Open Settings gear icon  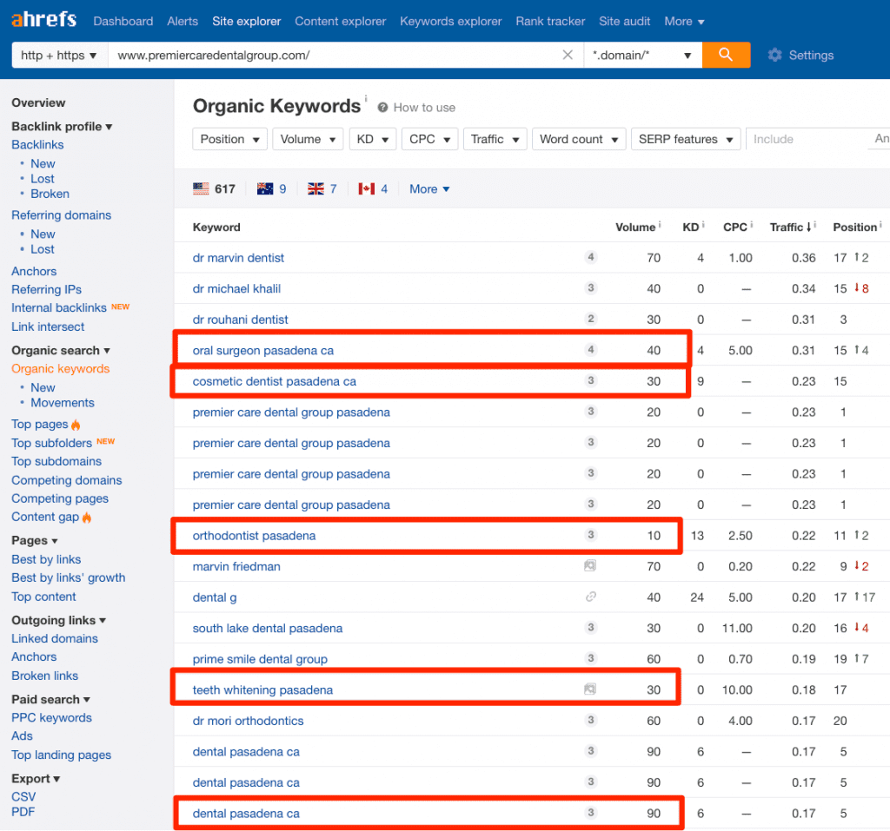pos(774,55)
